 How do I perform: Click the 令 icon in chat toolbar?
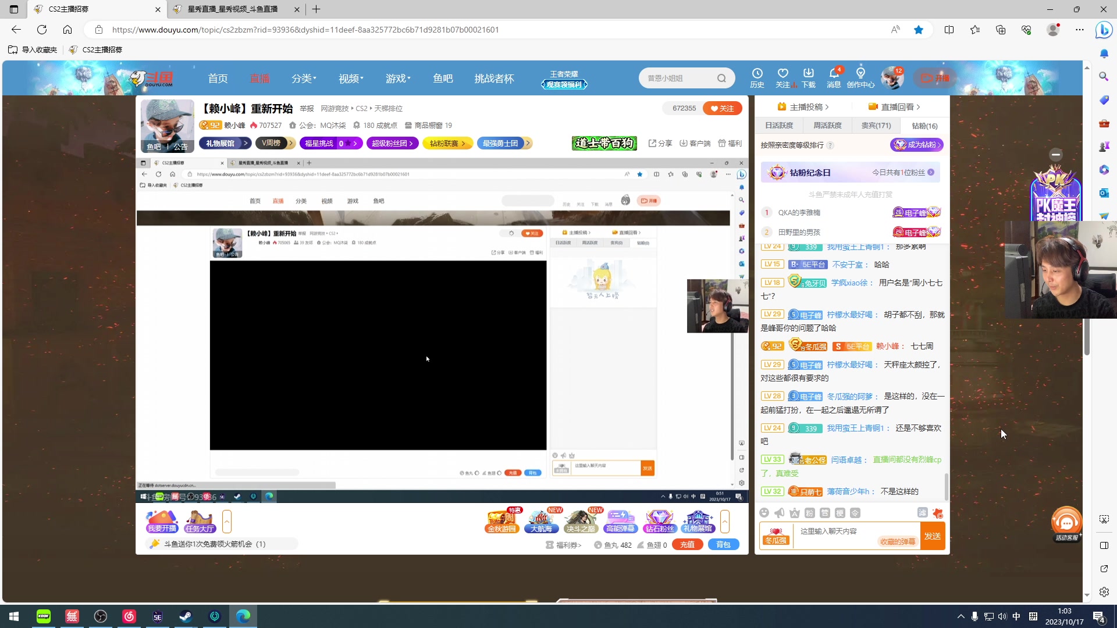tap(855, 512)
